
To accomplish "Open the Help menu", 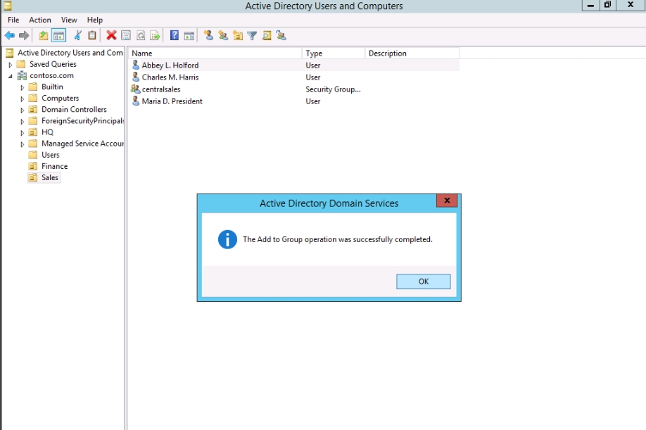I will 95,20.
